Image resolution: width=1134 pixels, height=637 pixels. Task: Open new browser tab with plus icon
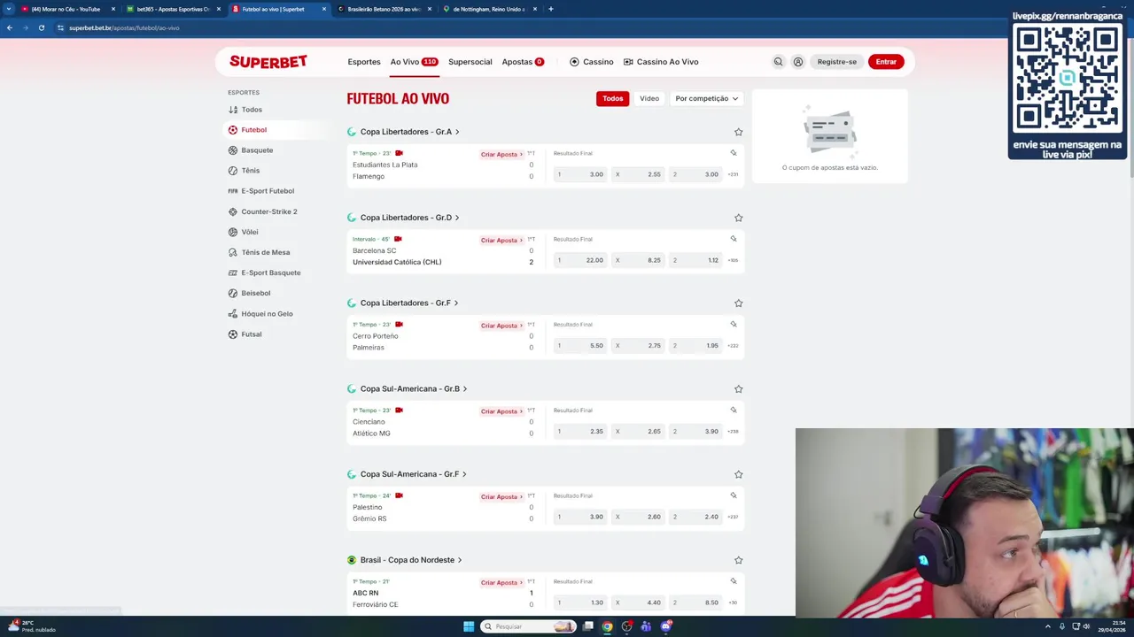click(551, 9)
